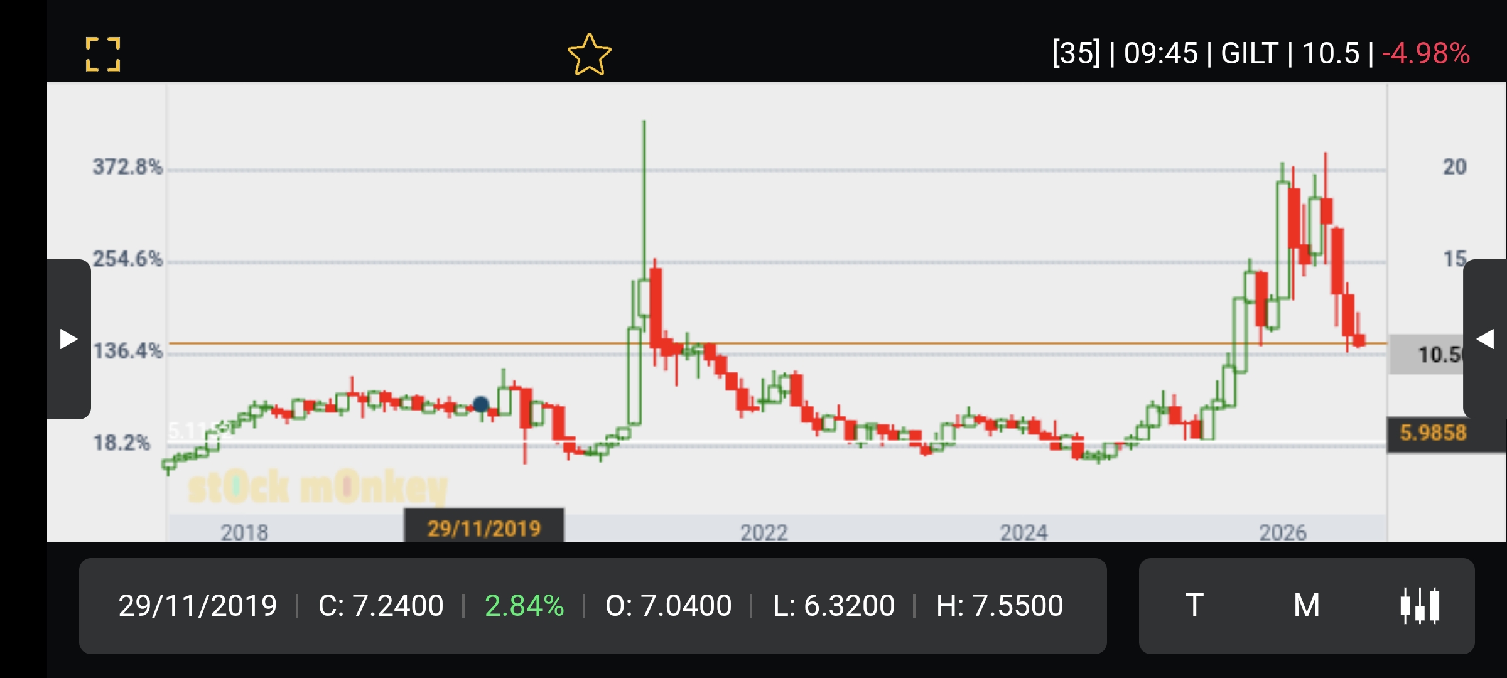The height and width of the screenshot is (678, 1507).
Task: Tap the green 2.84% change value
Action: 524,606
